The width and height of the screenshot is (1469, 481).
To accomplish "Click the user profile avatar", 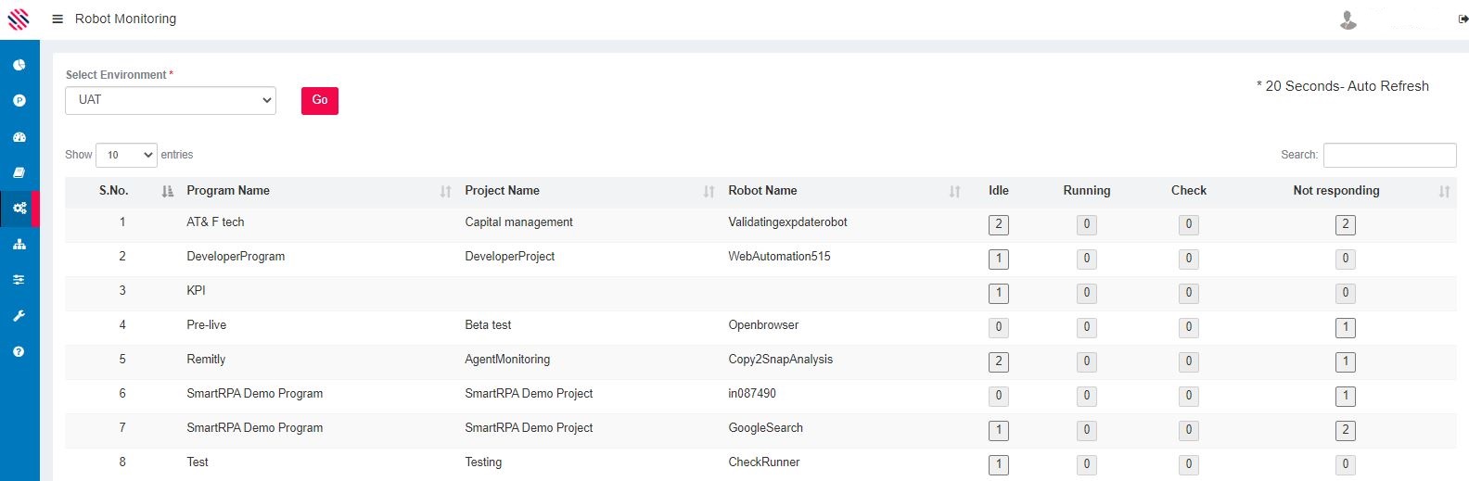I will pyautogui.click(x=1348, y=19).
